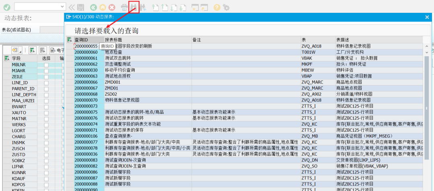This screenshot has height=191, width=434.
Task: Go to First Page icon
Action: (x=156, y=8)
